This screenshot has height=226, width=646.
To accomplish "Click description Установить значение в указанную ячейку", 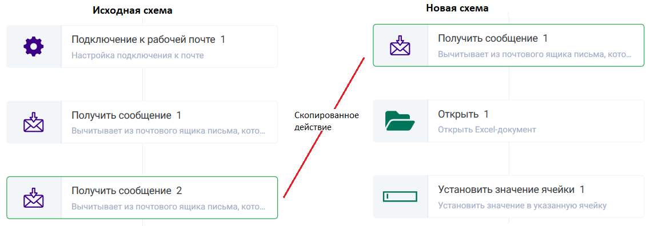I will [x=523, y=205].
